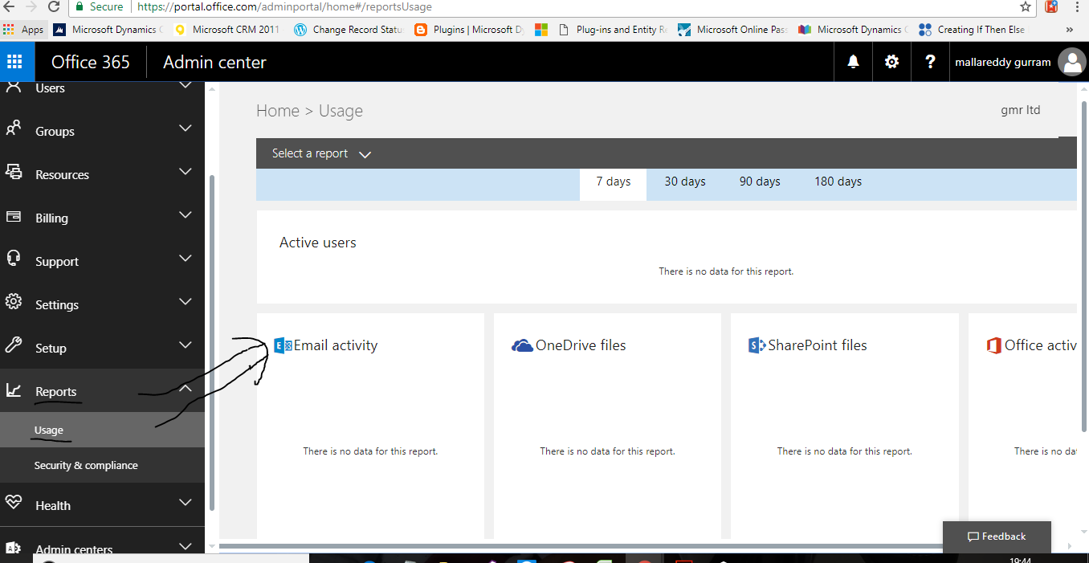Click the Resources icon in sidebar
The height and width of the screenshot is (563, 1089).
pos(14,172)
